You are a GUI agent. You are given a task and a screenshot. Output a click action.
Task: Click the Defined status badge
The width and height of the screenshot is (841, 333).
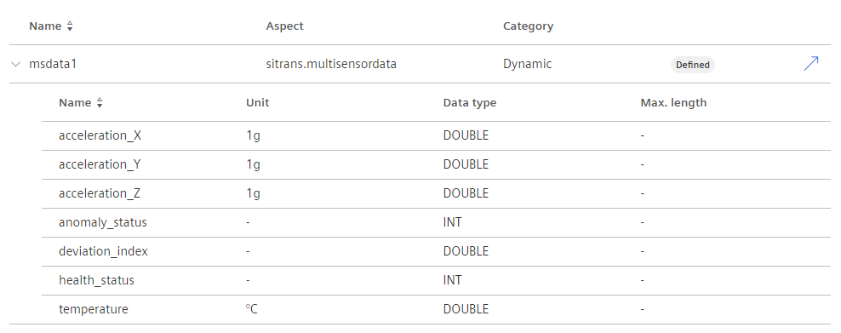[692, 65]
